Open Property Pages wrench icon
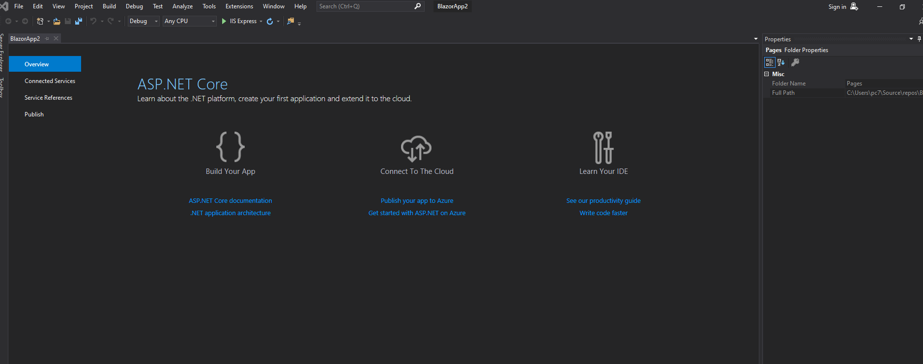The width and height of the screenshot is (923, 364). click(x=795, y=62)
